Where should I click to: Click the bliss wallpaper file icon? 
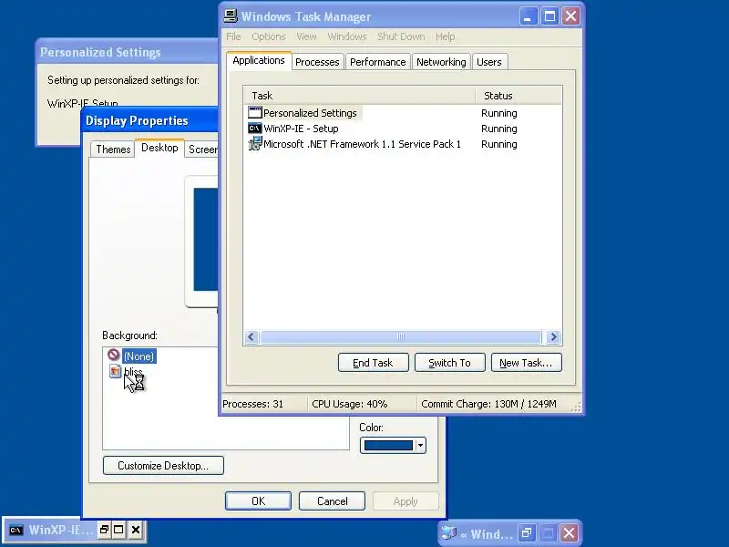tap(115, 371)
